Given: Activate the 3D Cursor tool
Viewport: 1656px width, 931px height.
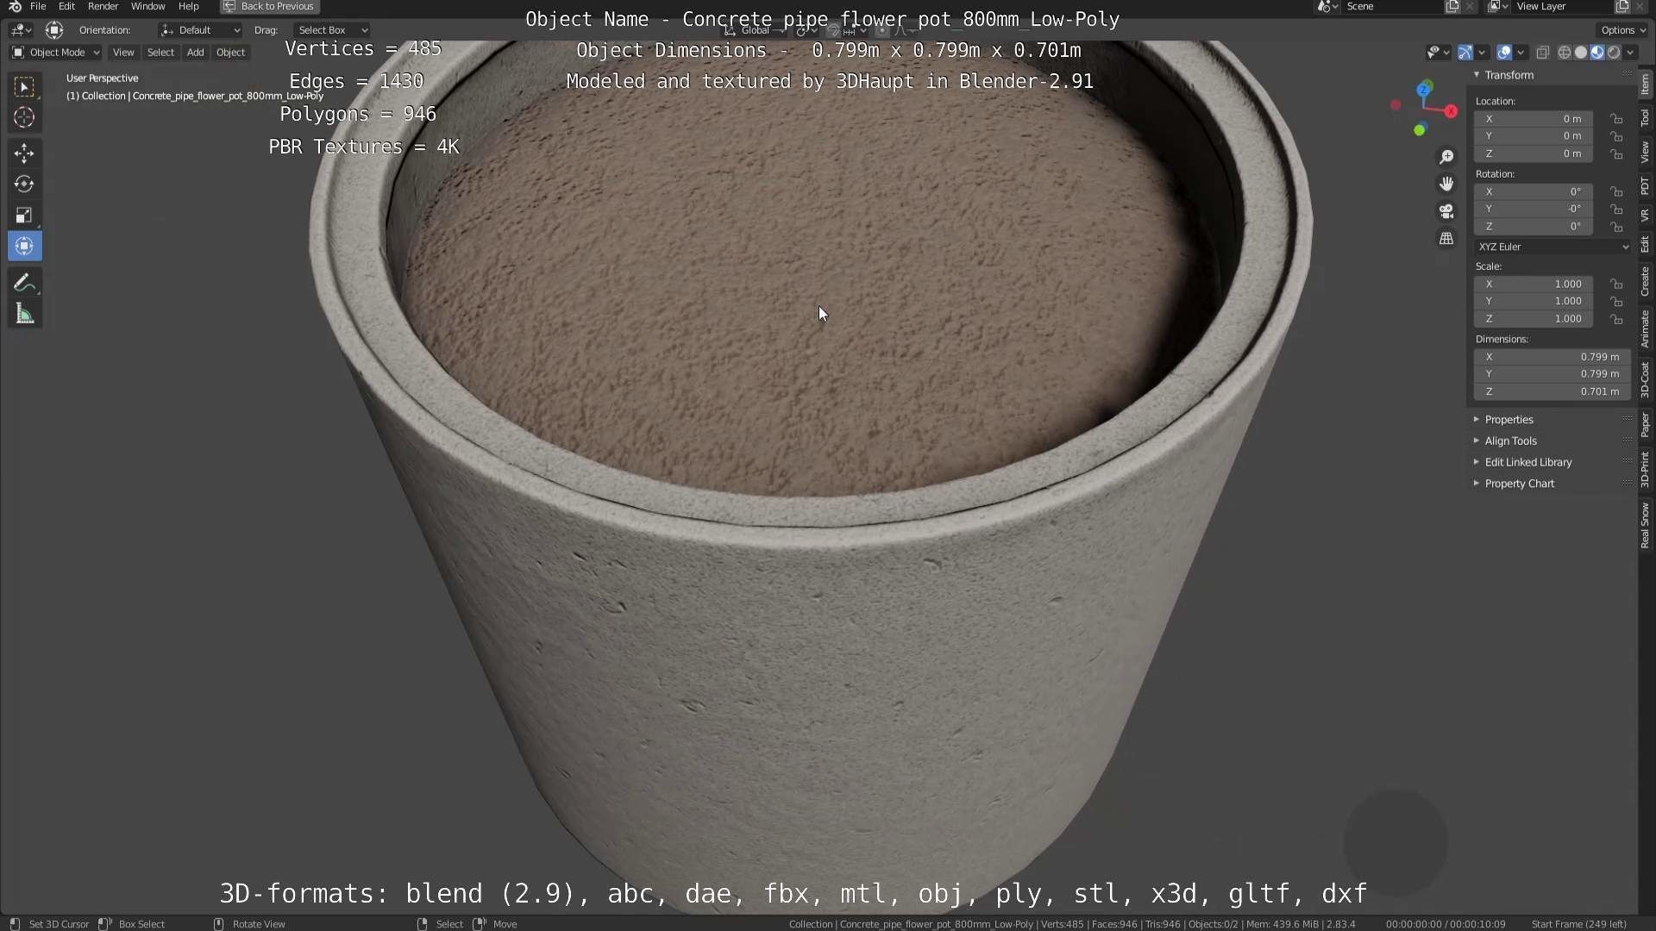Looking at the screenshot, I should coord(24,117).
